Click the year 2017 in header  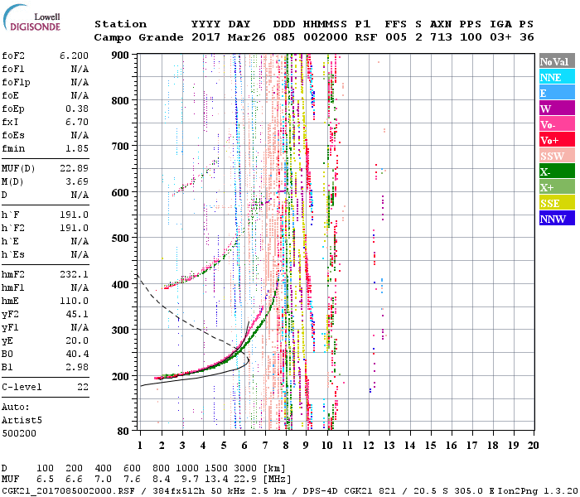(205, 37)
